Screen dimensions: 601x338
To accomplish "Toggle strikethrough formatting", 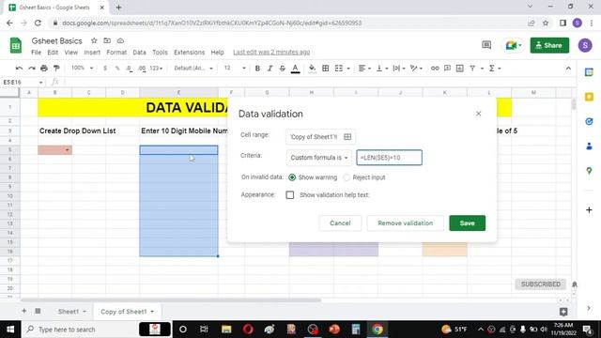I will point(283,69).
